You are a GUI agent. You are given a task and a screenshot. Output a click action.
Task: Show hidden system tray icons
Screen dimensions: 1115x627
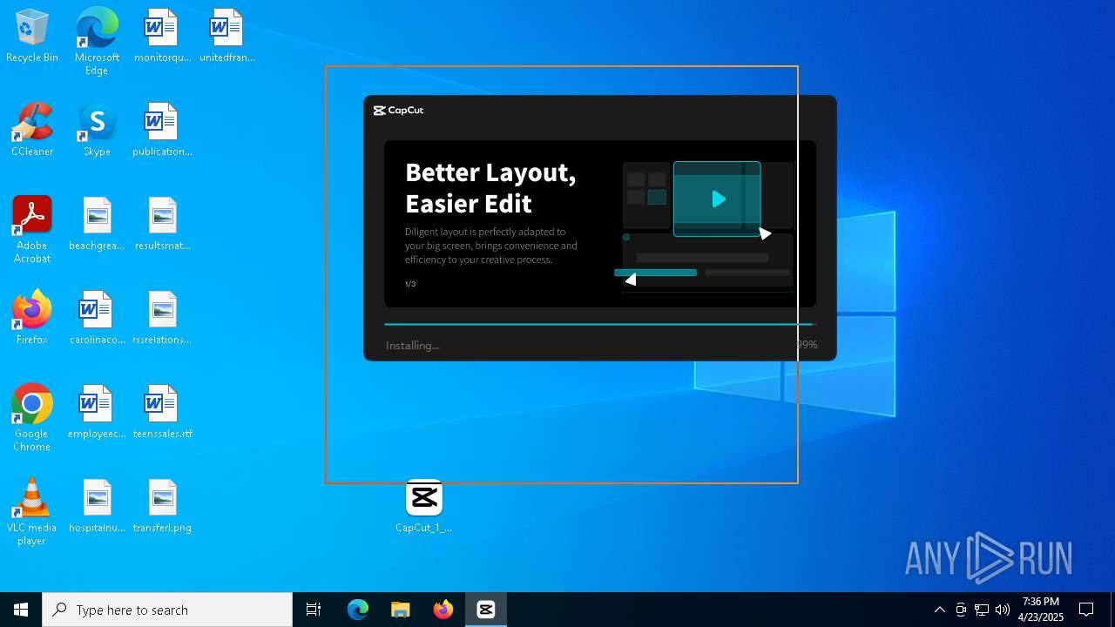coord(939,610)
